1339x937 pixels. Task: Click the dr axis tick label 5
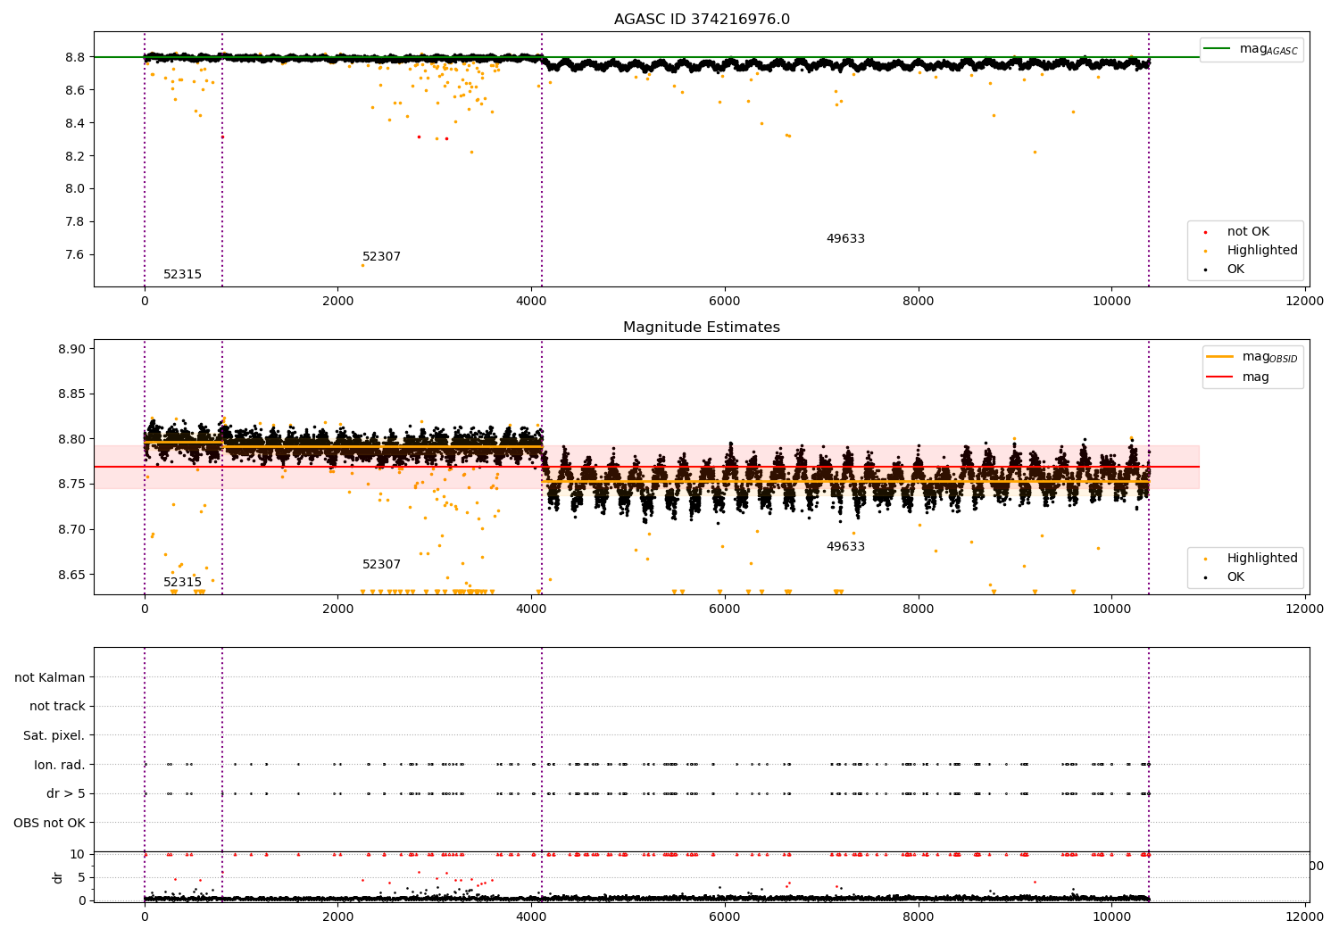pos(81,877)
